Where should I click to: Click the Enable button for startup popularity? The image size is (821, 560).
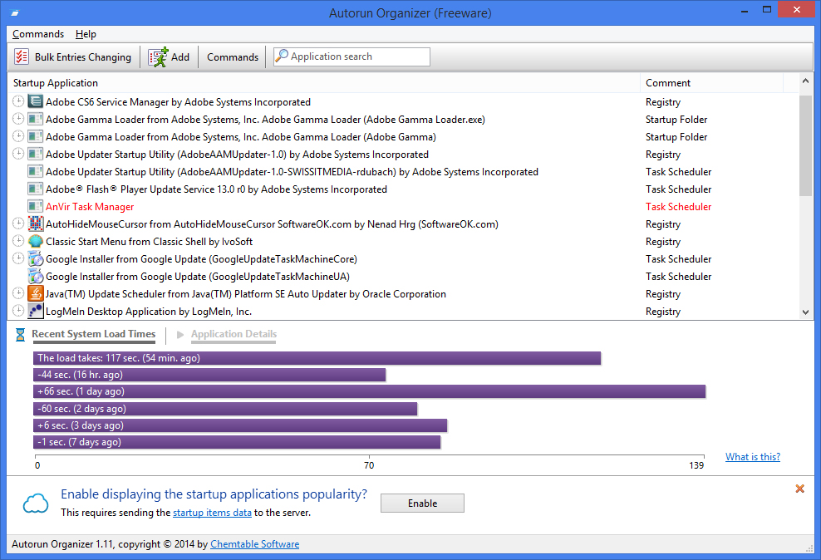[x=422, y=503]
